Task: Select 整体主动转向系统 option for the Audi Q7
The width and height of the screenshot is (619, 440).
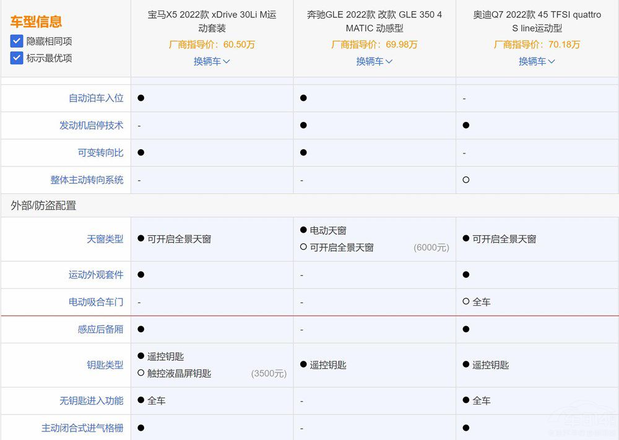Action: 465,179
